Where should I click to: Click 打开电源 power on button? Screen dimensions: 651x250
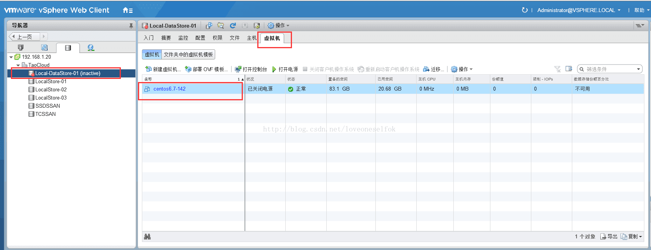285,69
